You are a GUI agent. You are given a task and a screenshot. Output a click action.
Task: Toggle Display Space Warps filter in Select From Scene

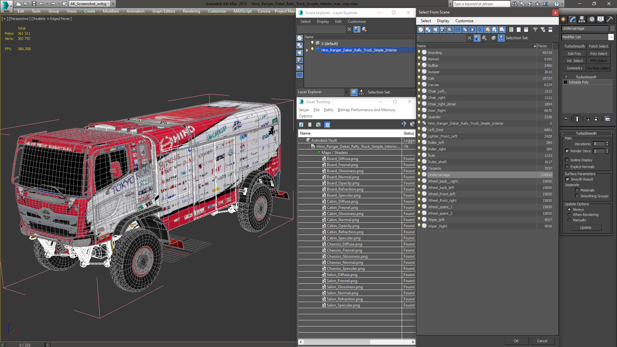pos(458,30)
